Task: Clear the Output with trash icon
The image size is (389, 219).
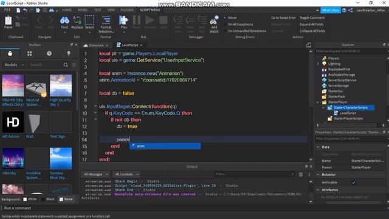Action: (301, 175)
